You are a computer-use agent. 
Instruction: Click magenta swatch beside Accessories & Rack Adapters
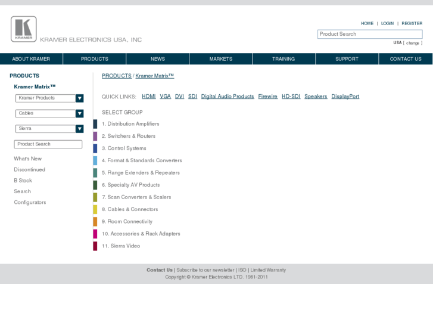point(95,234)
